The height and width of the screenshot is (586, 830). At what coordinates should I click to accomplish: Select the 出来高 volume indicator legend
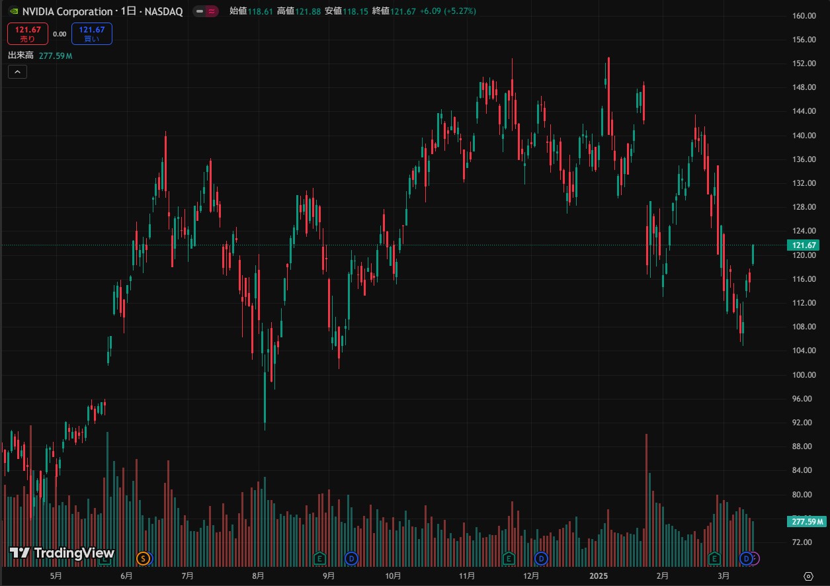click(21, 56)
